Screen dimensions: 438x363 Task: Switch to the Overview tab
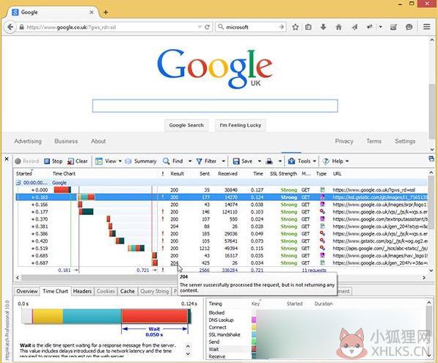(27, 291)
